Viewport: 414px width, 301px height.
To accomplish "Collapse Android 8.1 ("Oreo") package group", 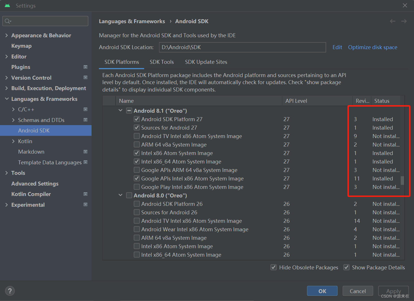I will [121, 110].
